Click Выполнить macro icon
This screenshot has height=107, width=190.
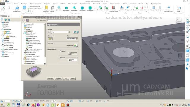tap(136, 7)
